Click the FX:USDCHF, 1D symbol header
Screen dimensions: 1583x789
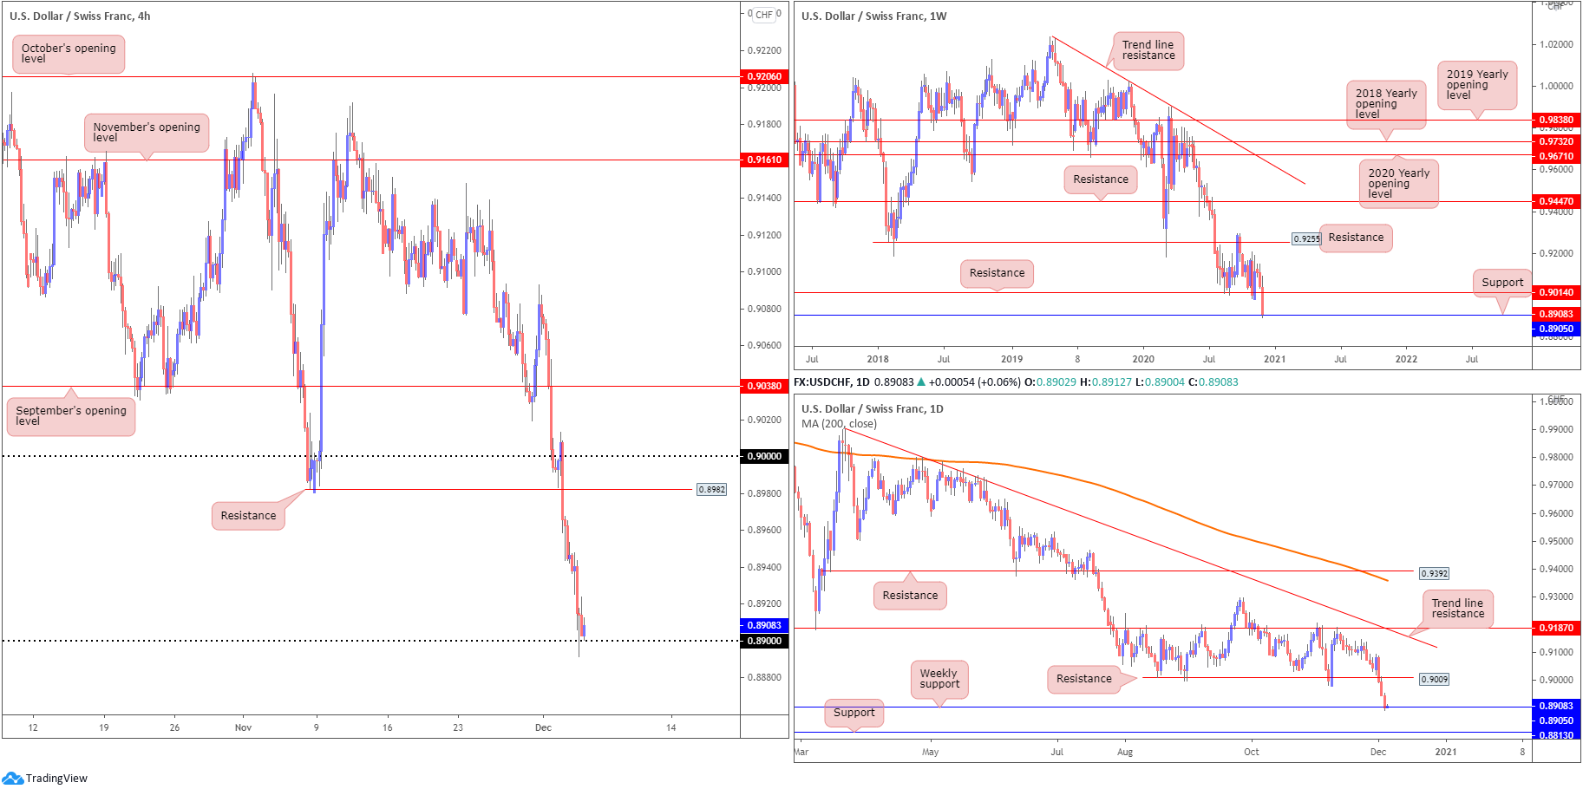coord(832,382)
